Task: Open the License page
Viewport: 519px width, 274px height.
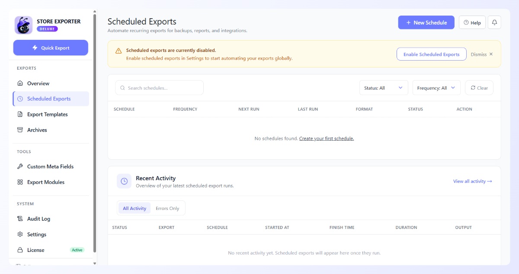Action: click(x=51, y=250)
